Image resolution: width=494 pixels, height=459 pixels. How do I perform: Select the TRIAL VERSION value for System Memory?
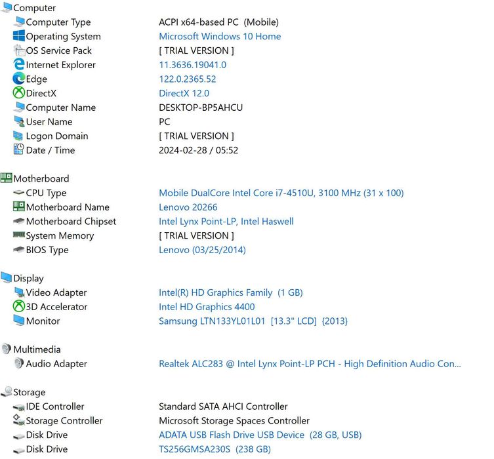197,235
